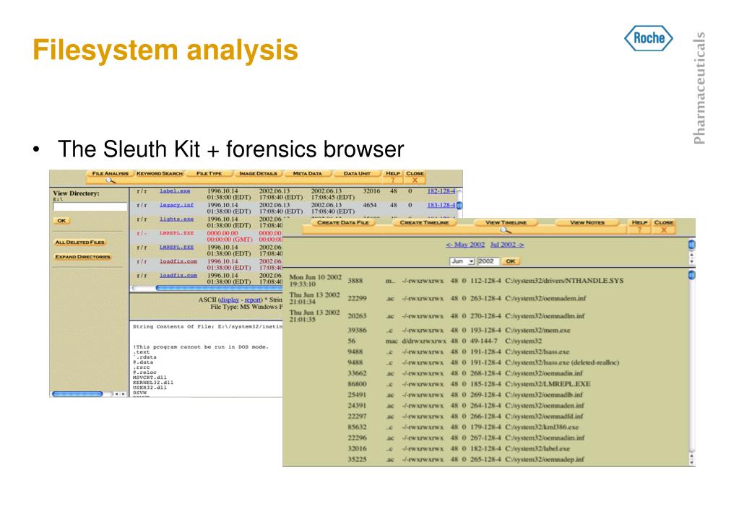Click the C:/system32/LMREPL.EXE timeline entry
The height and width of the screenshot is (511, 739).
click(547, 384)
